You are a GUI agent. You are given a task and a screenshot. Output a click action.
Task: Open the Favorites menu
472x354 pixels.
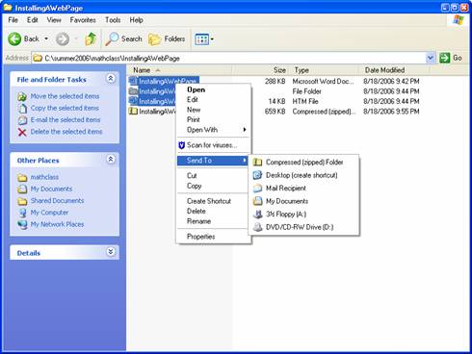tap(83, 20)
